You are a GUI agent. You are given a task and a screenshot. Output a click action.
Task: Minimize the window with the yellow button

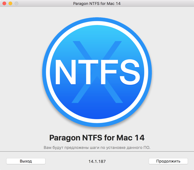click(x=10, y=3)
